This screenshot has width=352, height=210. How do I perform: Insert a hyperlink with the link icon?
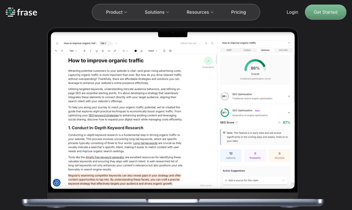[x=115, y=51]
